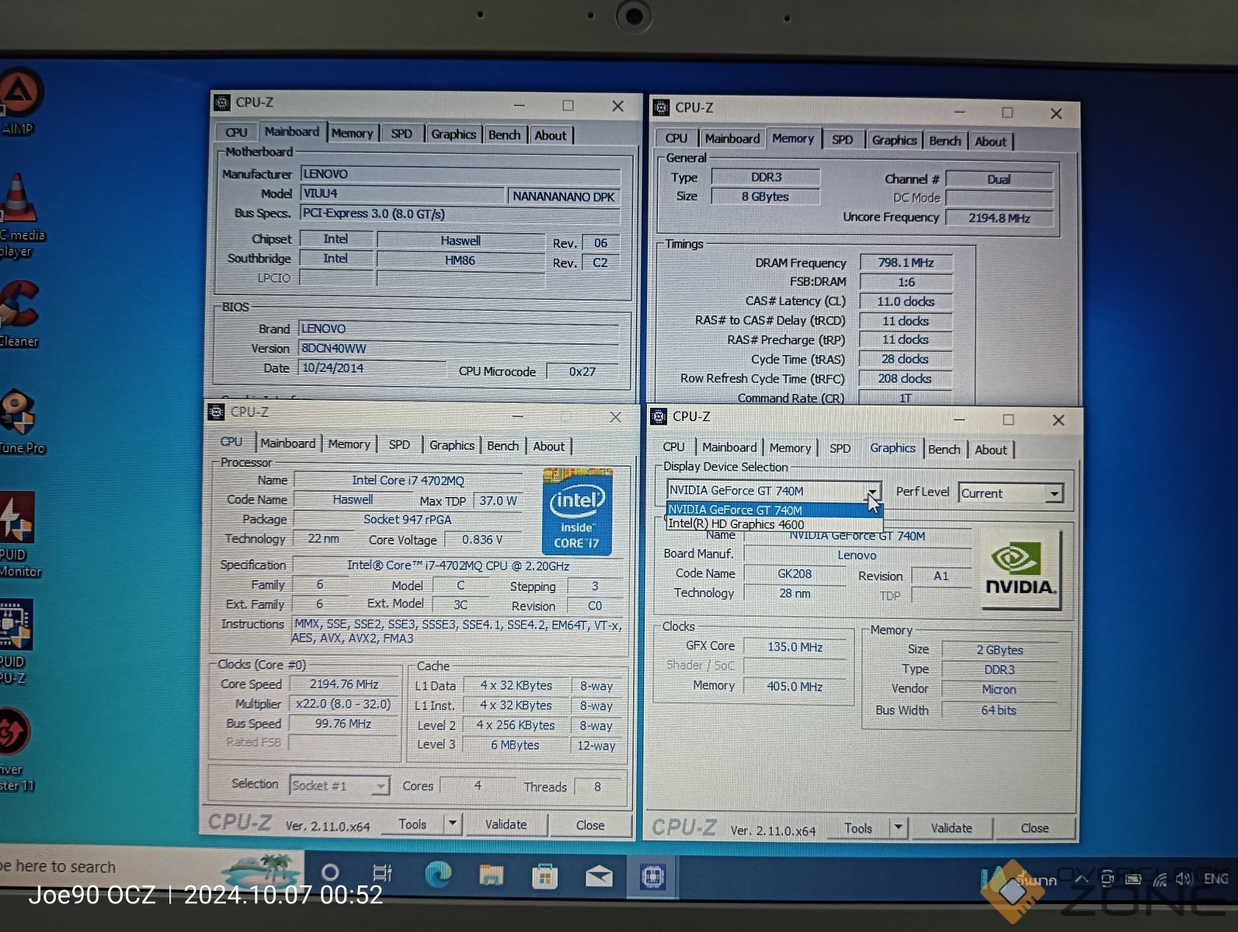Viewport: 1238px width, 932px height.
Task: Click the CPU-Z title icon of Mainboard window
Action: 222,103
